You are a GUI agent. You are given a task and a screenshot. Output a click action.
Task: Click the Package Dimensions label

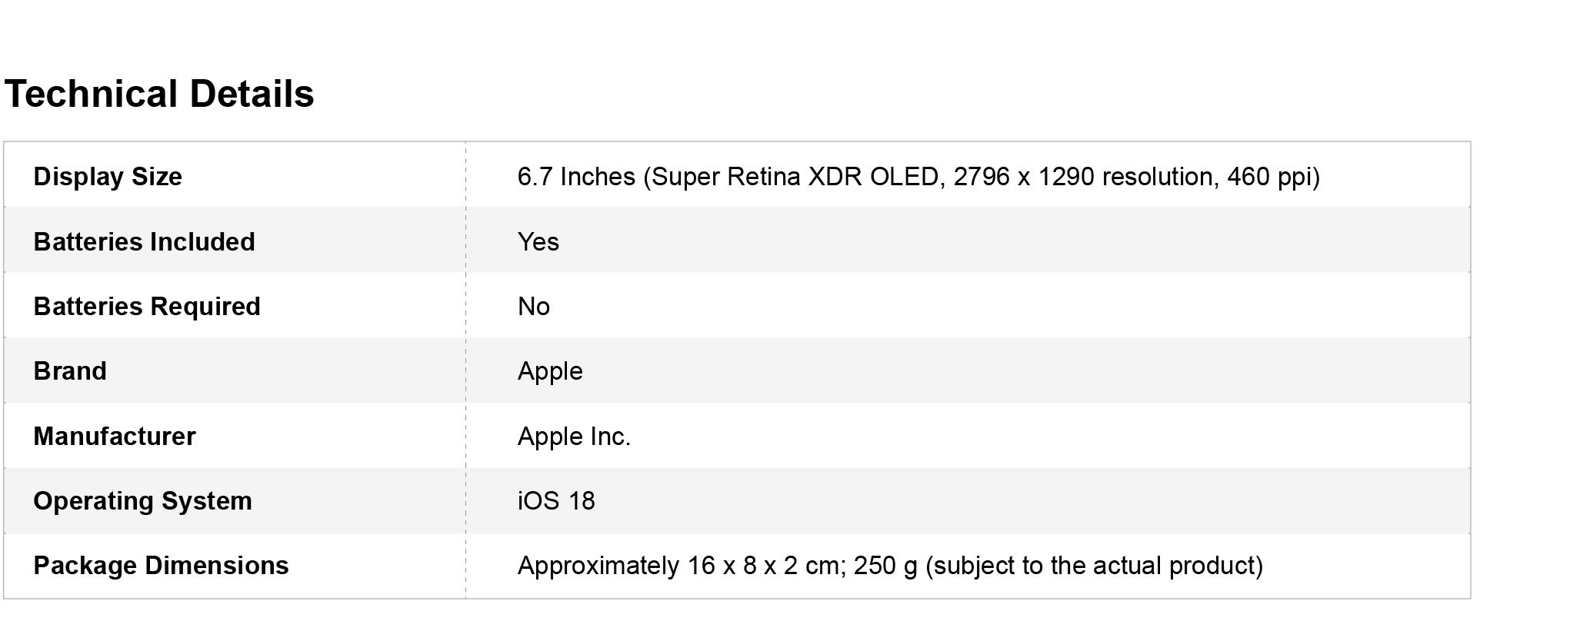[x=161, y=566]
